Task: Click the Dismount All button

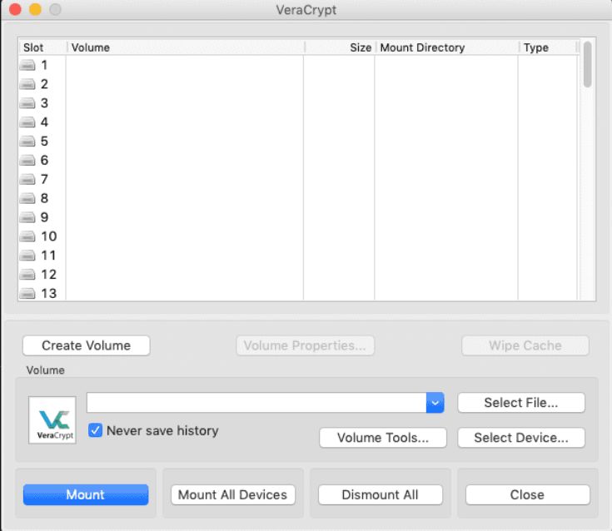Action: click(x=381, y=494)
